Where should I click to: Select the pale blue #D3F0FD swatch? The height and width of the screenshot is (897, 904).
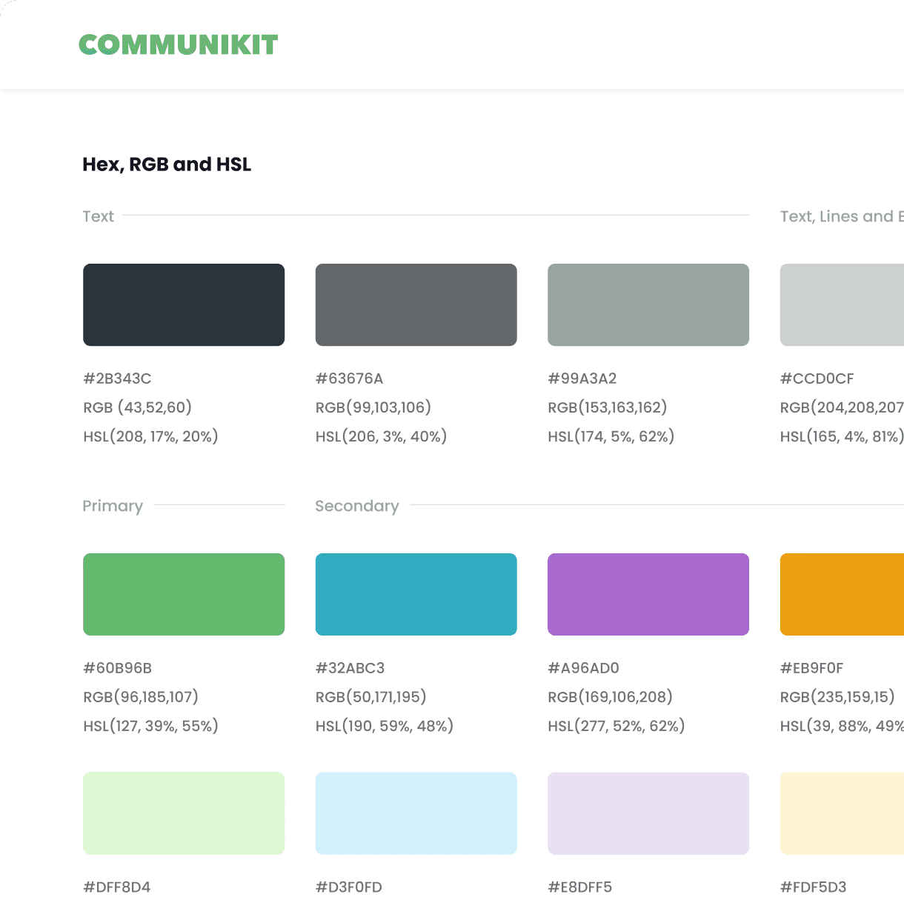tap(416, 813)
